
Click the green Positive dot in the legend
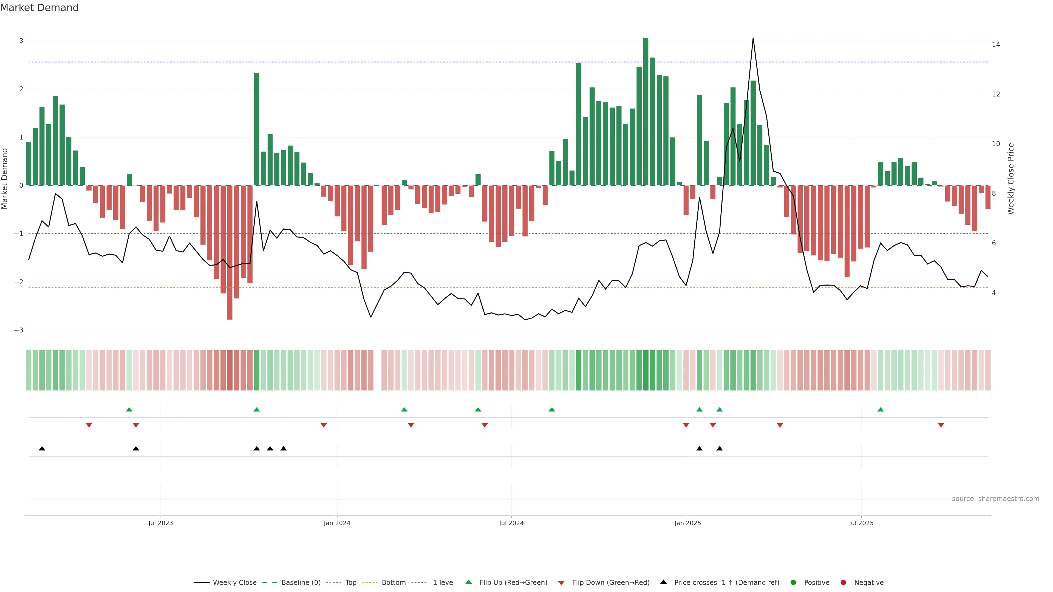point(793,583)
